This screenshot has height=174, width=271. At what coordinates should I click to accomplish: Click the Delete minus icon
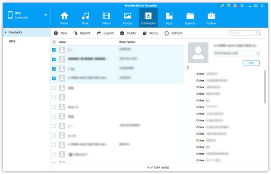(122, 33)
